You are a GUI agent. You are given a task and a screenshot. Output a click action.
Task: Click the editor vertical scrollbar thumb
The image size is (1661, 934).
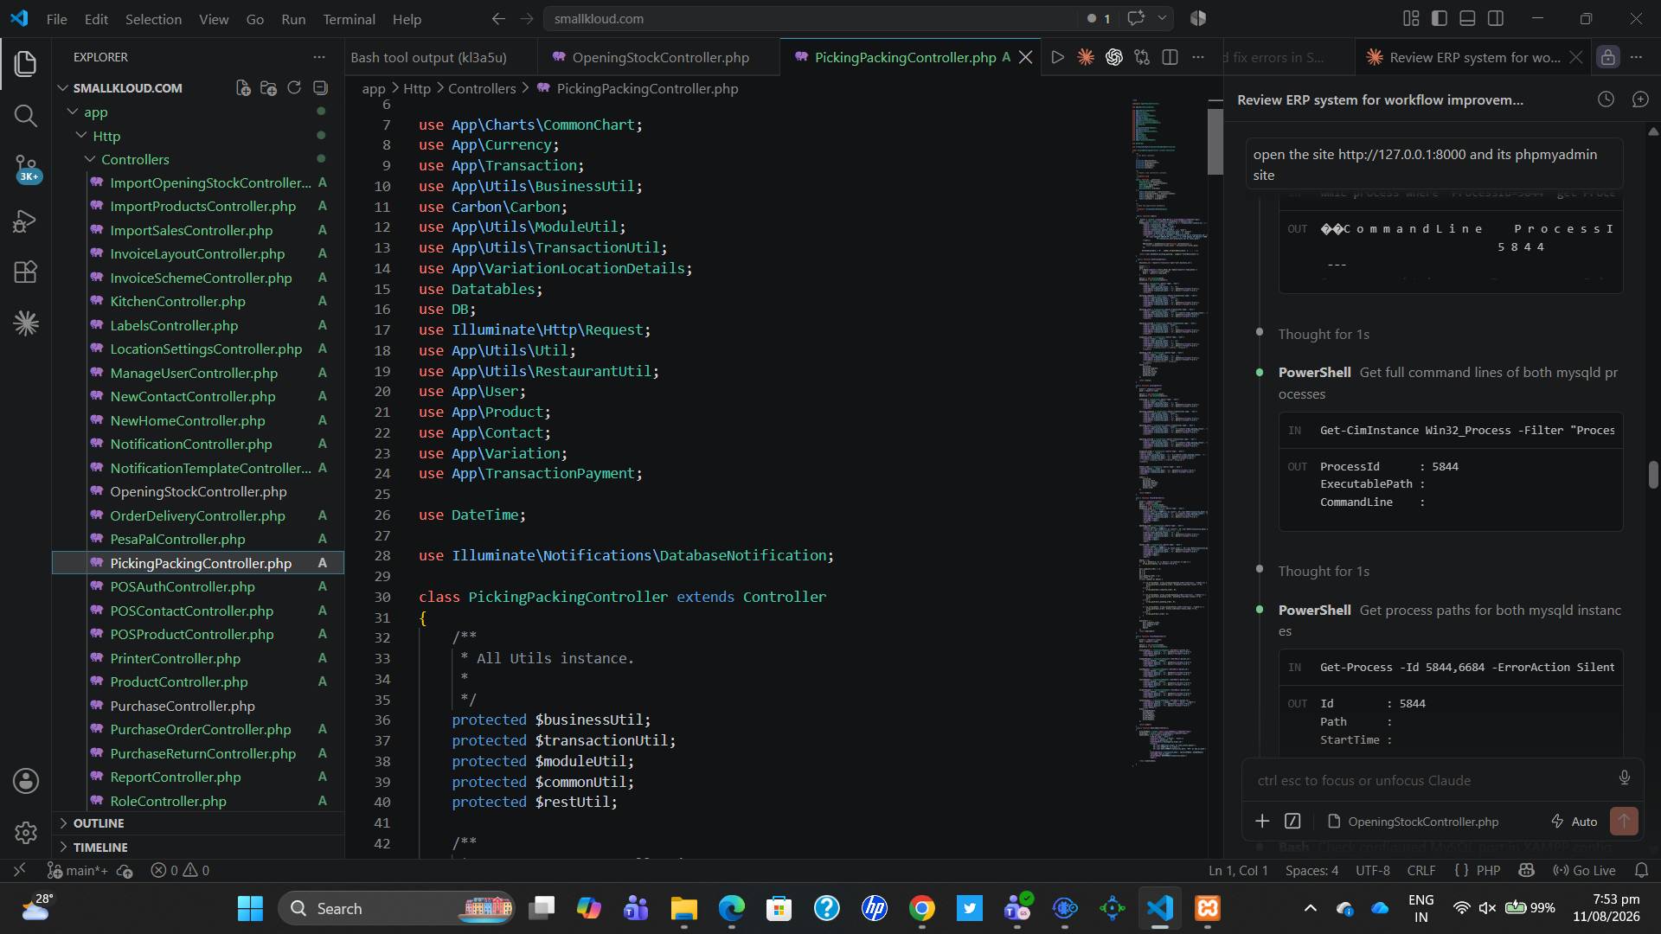(1215, 141)
